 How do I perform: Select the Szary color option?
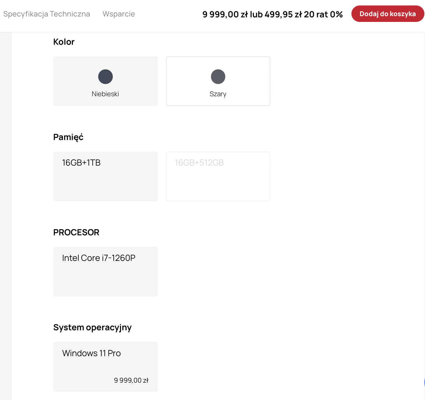[218, 81]
